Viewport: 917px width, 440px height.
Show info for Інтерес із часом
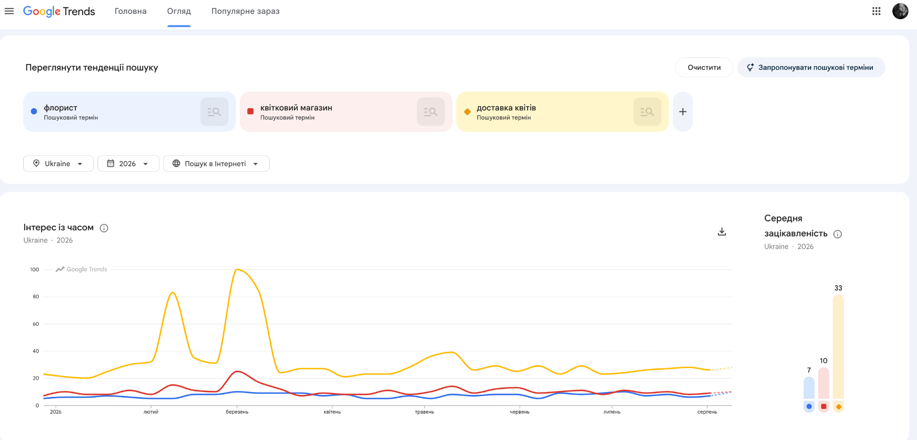[x=104, y=228]
